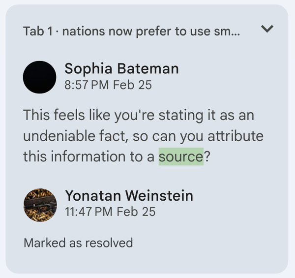The image size is (295, 278).
Task: Click the name Yonatan Weinstein
Action: [x=129, y=196]
